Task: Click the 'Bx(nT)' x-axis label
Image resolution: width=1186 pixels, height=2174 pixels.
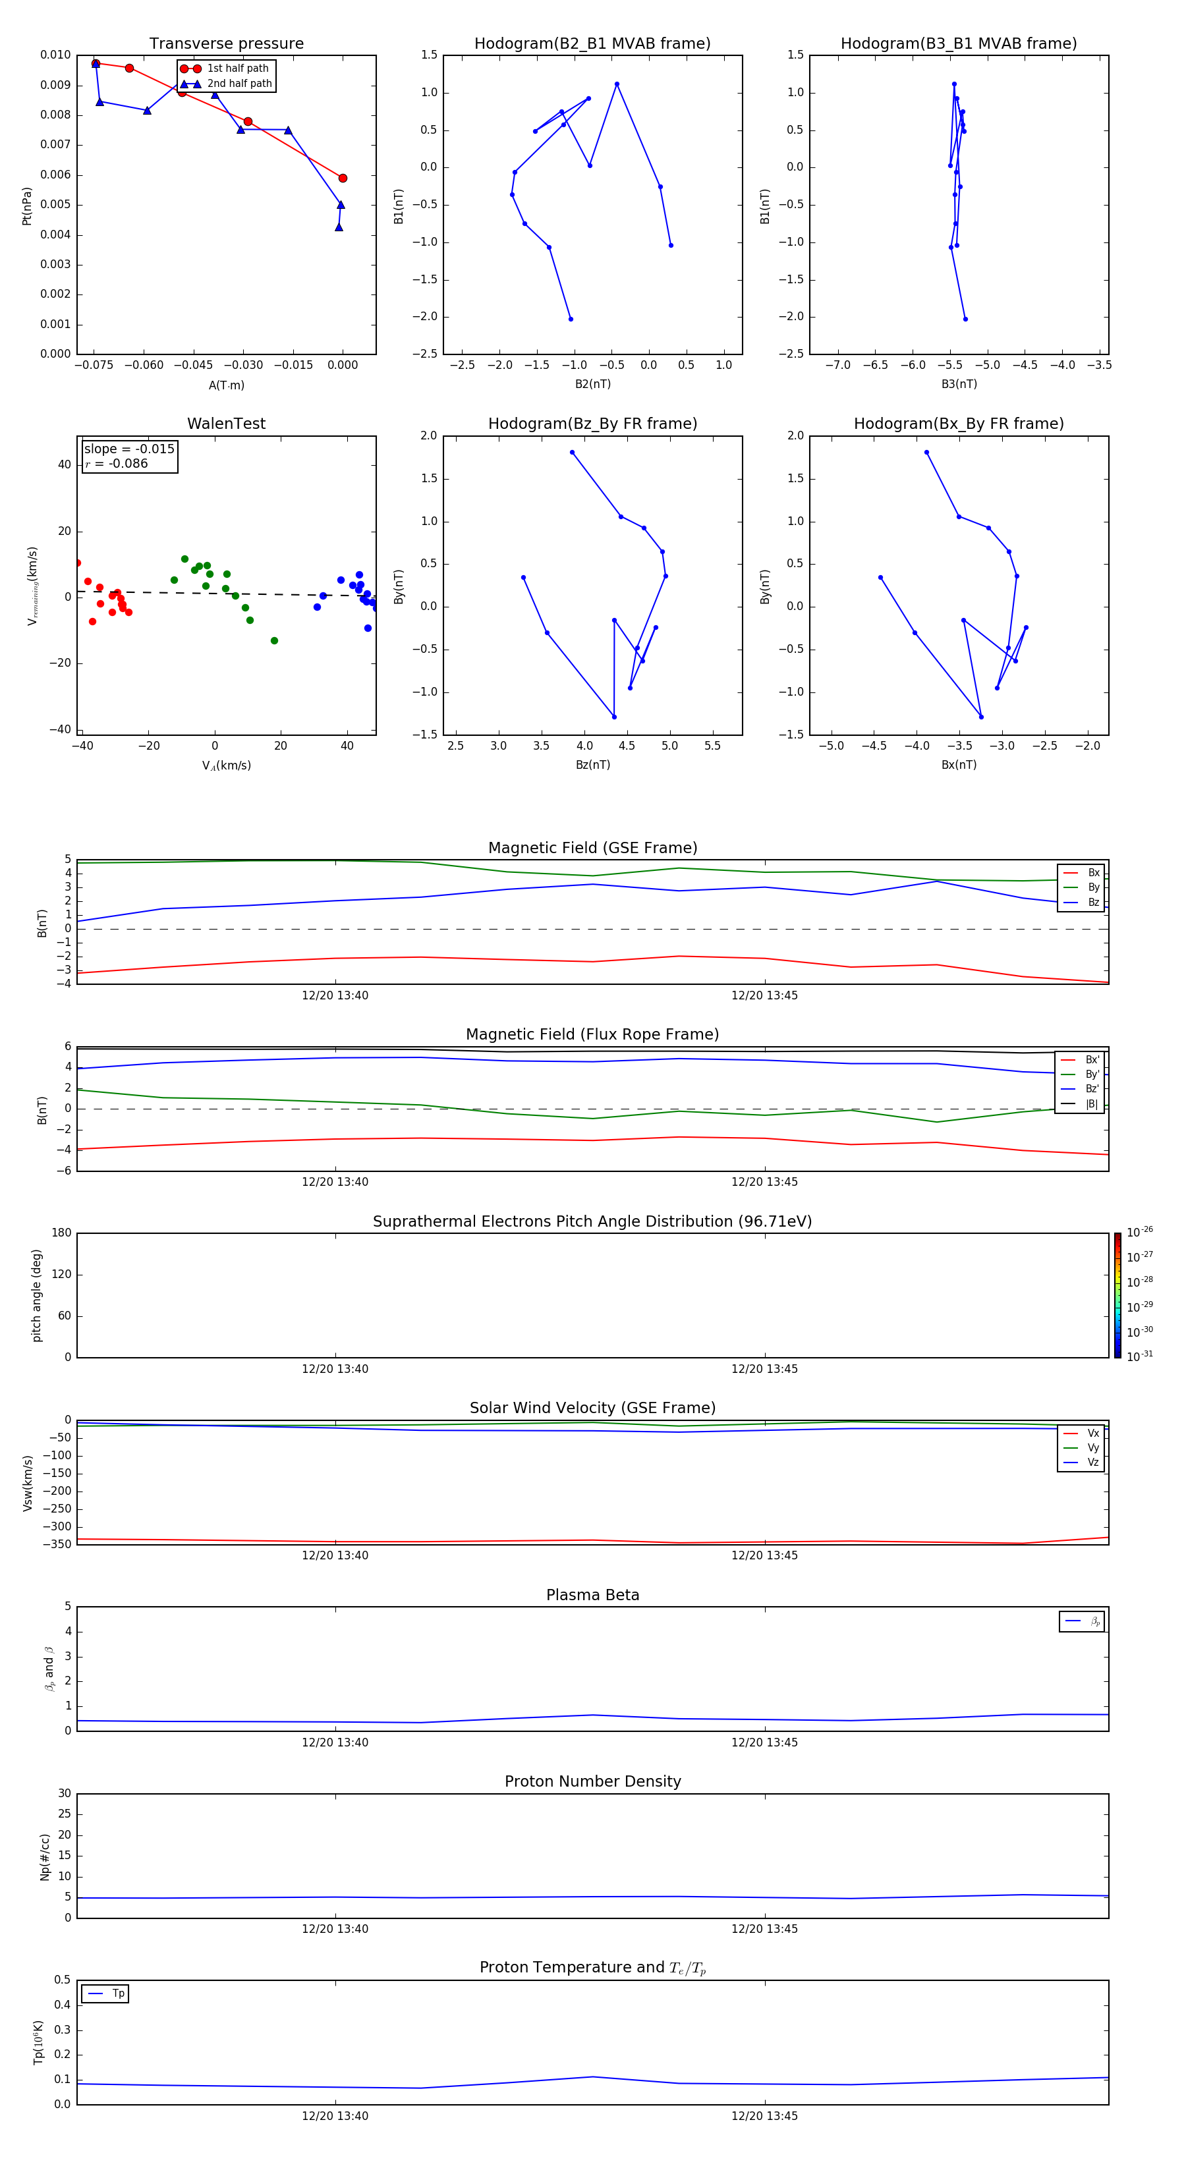Action: tap(959, 765)
